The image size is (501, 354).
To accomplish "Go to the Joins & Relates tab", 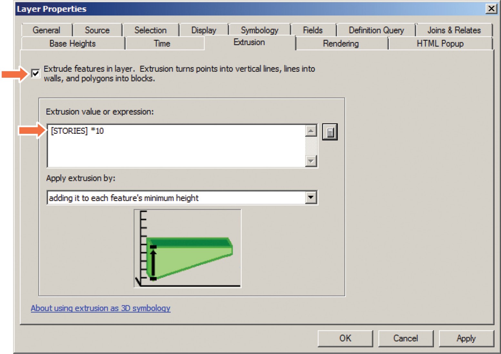I will (x=454, y=30).
